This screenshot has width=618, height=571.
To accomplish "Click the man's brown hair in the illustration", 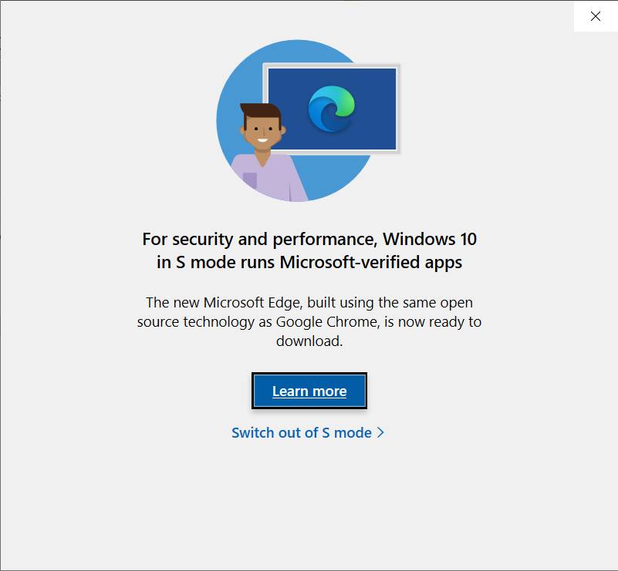I will coord(261,112).
